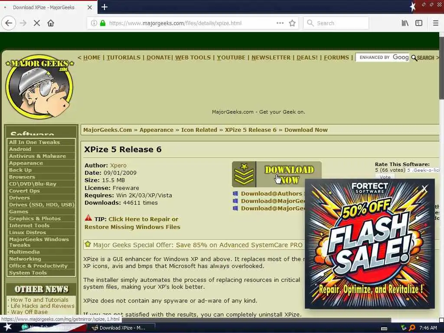Click the keyboard tray icon
444x333 pixels.
click(384, 329)
